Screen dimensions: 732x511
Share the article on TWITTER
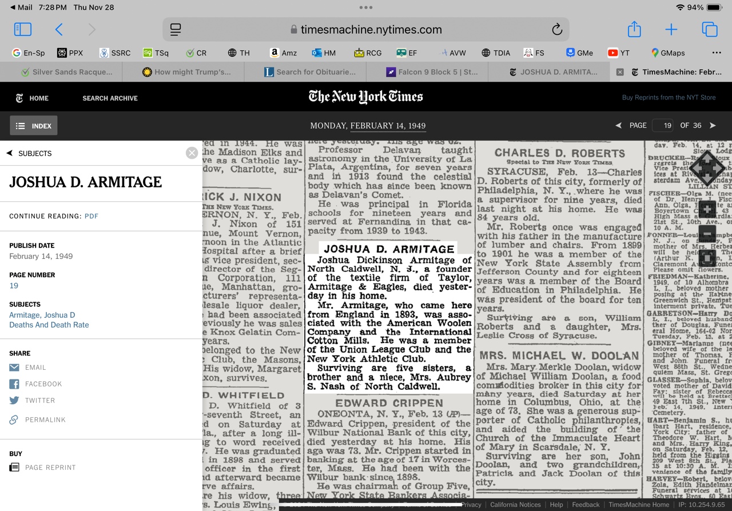(32, 401)
